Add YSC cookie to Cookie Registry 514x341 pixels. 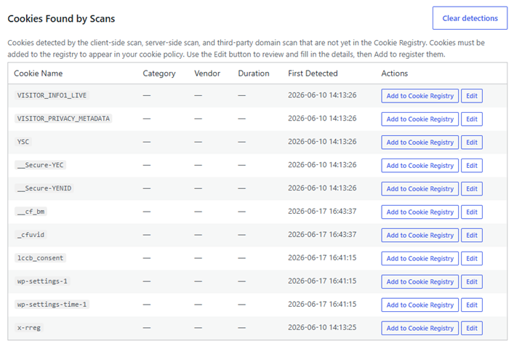420,143
